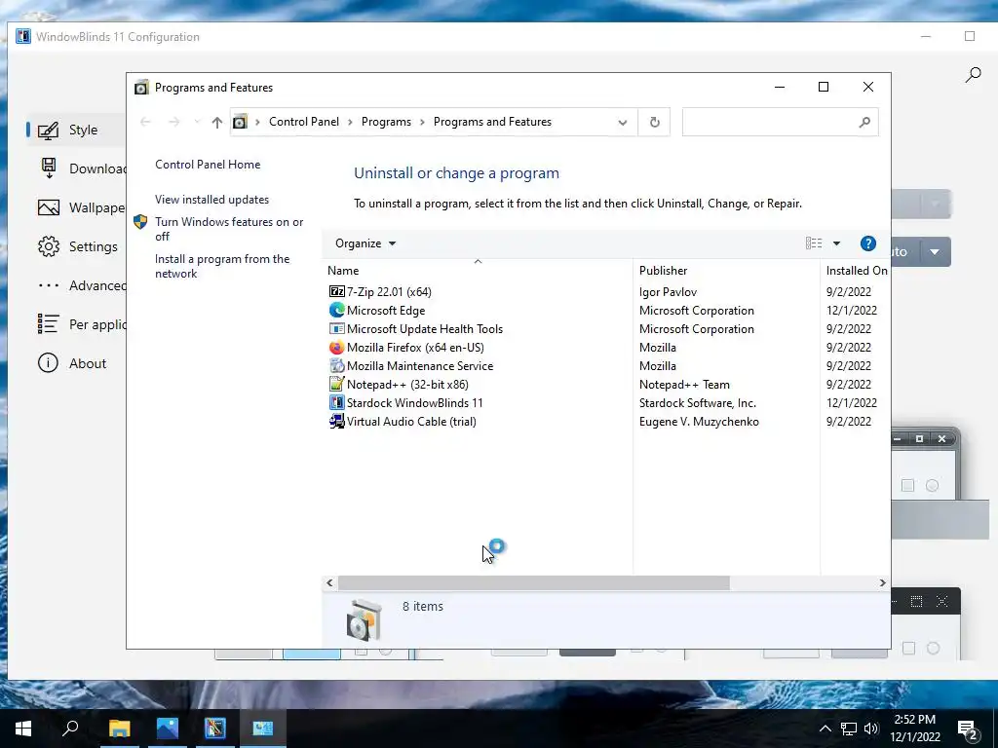Click the change view icon
This screenshot has width=998, height=748.
814,243
